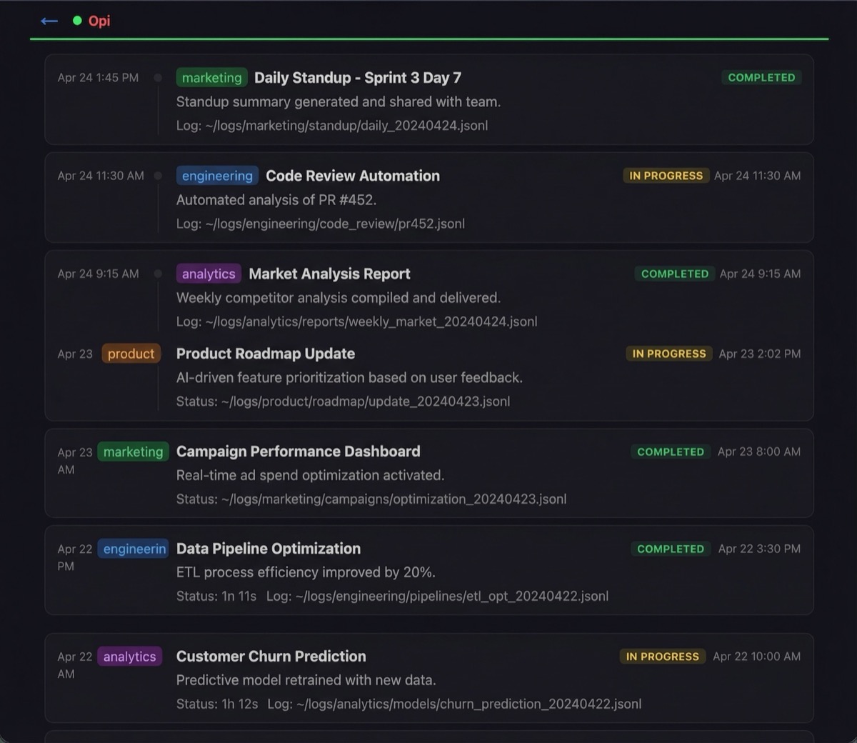The height and width of the screenshot is (743, 857).
Task: Click Status: 1h 11s duration text
Action: coord(216,596)
